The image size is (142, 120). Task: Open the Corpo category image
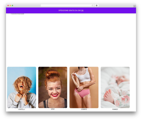click(x=84, y=87)
